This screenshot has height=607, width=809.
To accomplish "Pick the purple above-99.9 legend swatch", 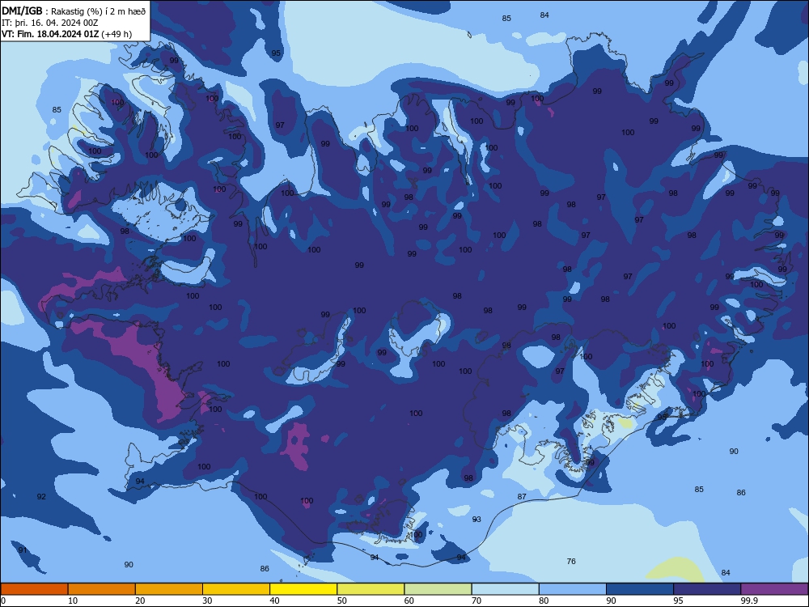I will [774, 589].
